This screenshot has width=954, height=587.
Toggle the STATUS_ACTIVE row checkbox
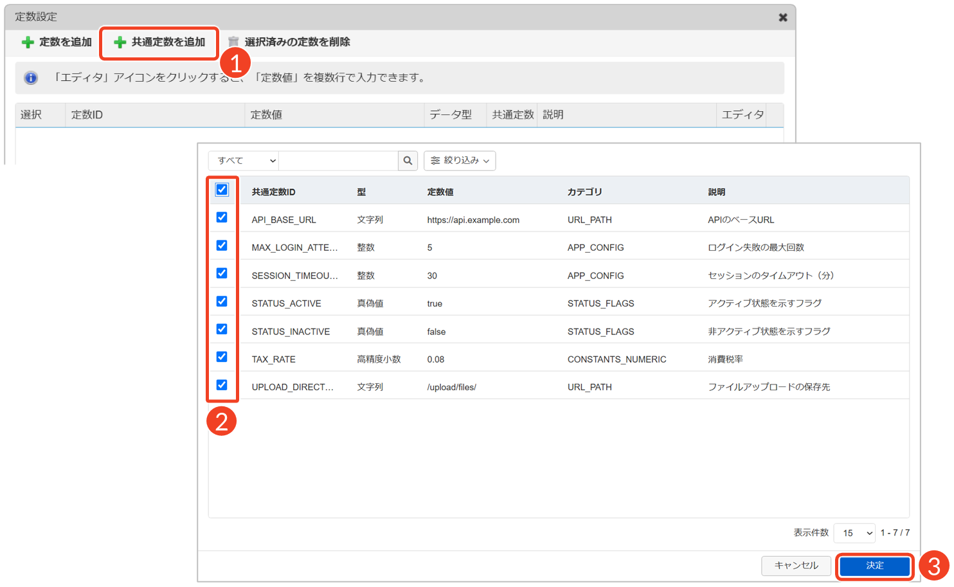tap(222, 302)
